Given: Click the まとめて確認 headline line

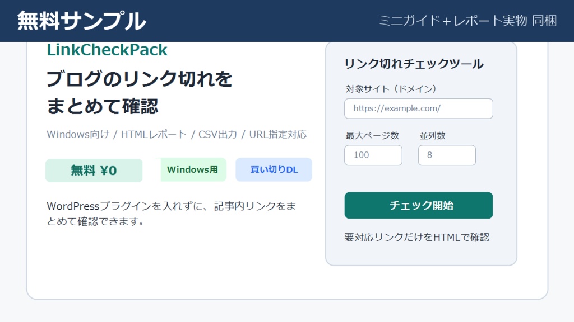Looking at the screenshot, I should point(103,106).
